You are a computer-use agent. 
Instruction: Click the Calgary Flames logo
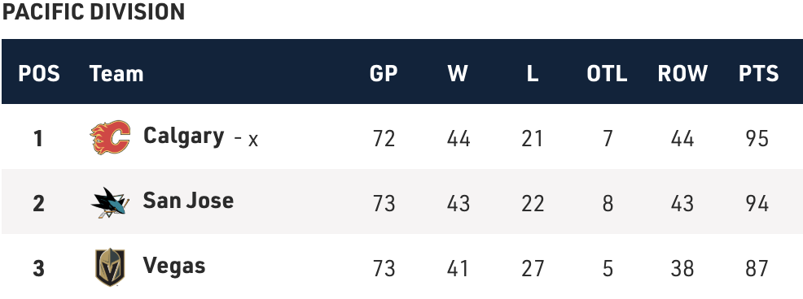click(110, 137)
